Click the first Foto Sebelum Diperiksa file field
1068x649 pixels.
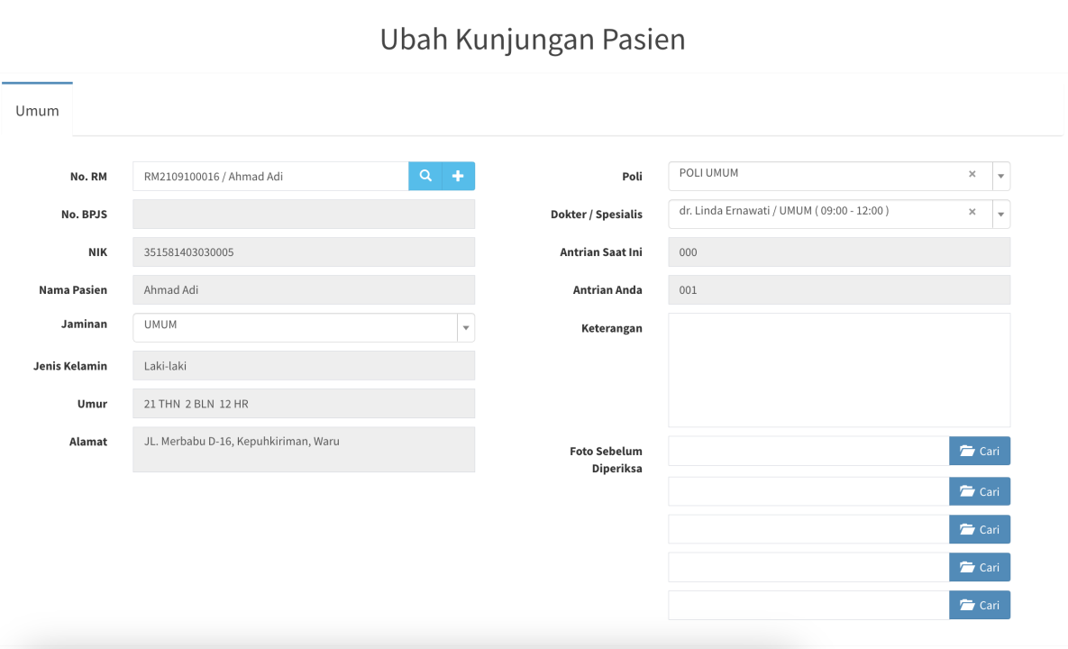[808, 452]
